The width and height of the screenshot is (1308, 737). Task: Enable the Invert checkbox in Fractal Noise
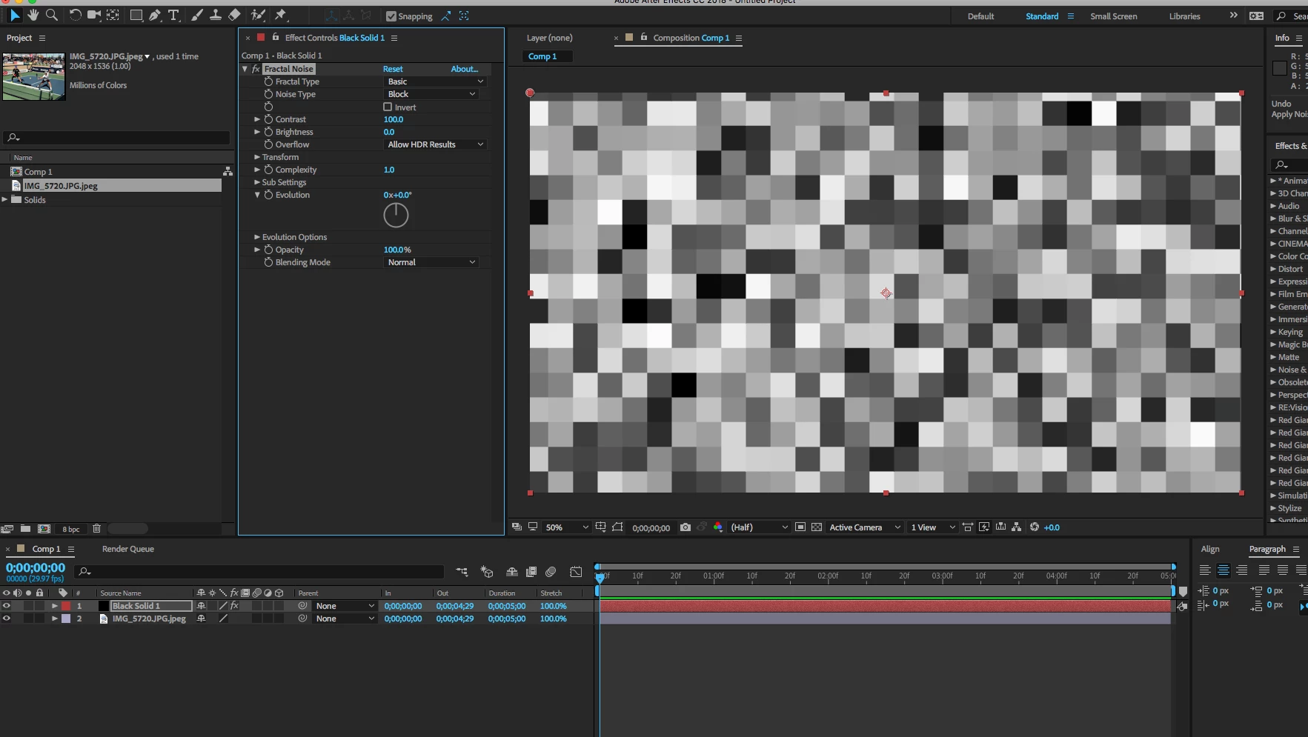(x=388, y=107)
